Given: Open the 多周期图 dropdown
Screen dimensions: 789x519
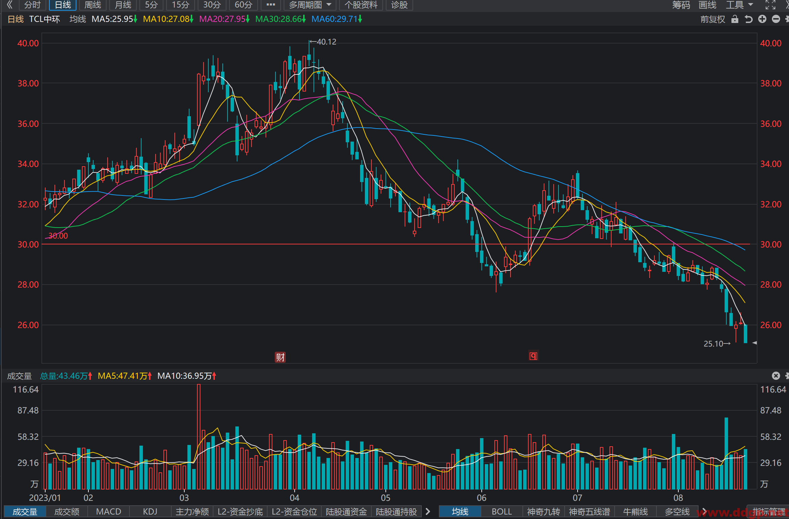Looking at the screenshot, I should click(310, 5).
